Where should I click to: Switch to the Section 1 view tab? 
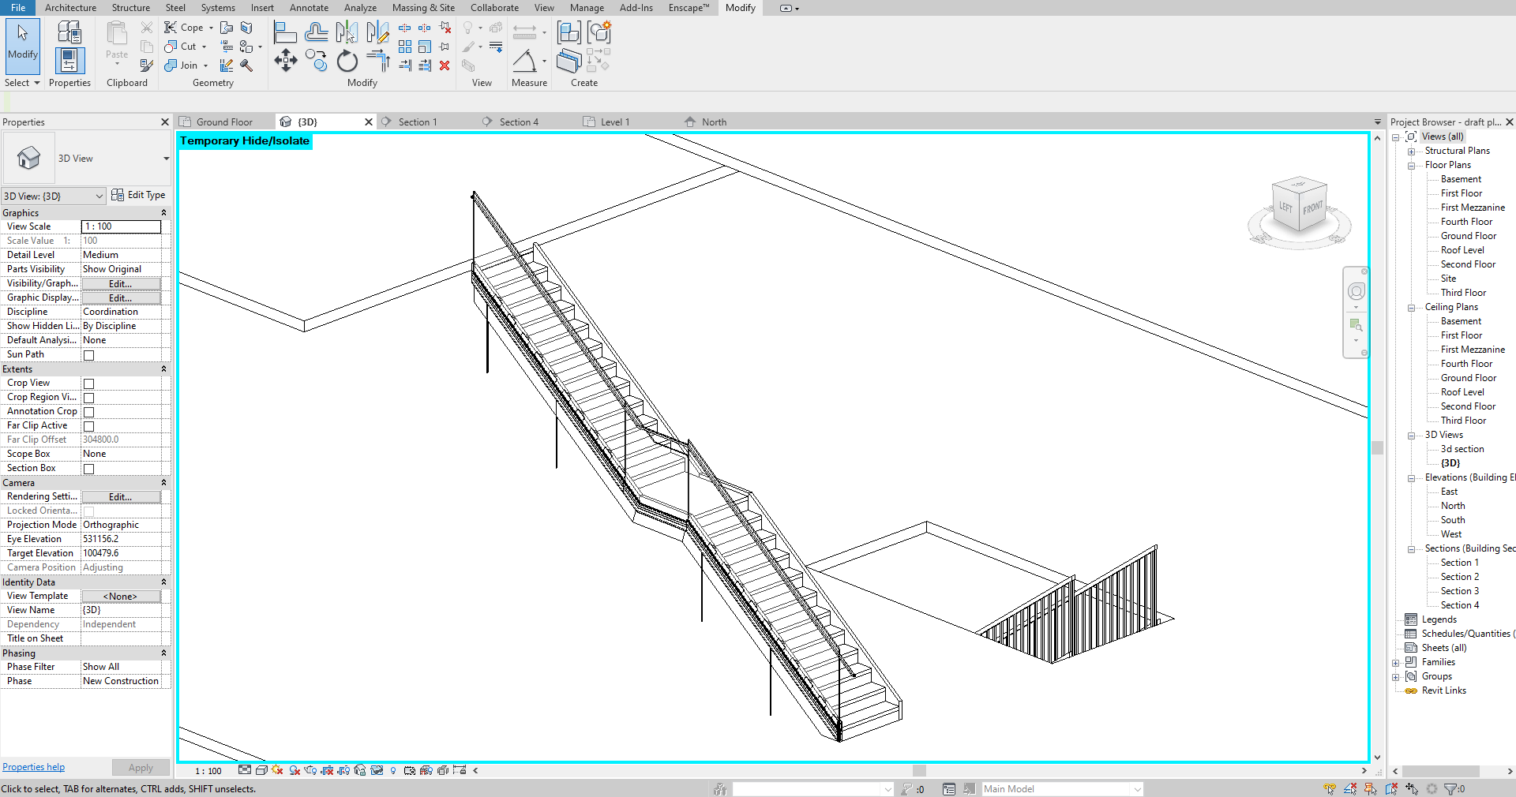coord(418,122)
